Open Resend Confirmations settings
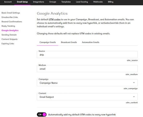143x117 pixels. point(12,22)
